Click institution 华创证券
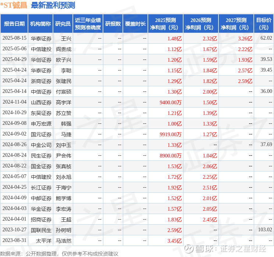The height and width of the screenshot is (257, 274). [41, 60]
